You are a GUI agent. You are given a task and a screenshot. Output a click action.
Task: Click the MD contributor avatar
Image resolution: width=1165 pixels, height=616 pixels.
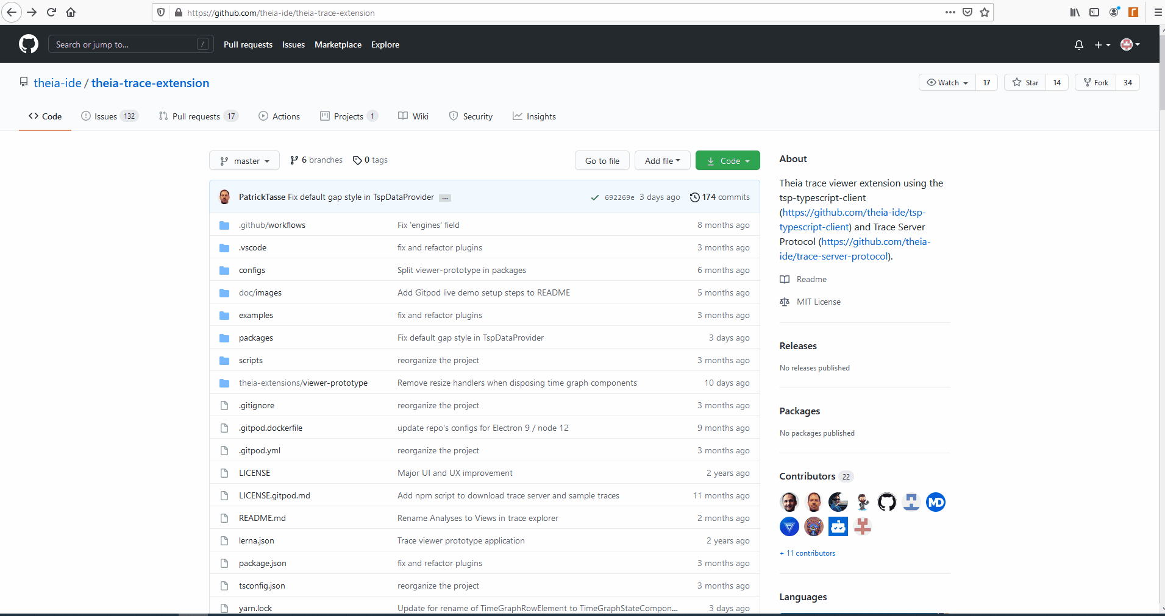click(x=936, y=502)
